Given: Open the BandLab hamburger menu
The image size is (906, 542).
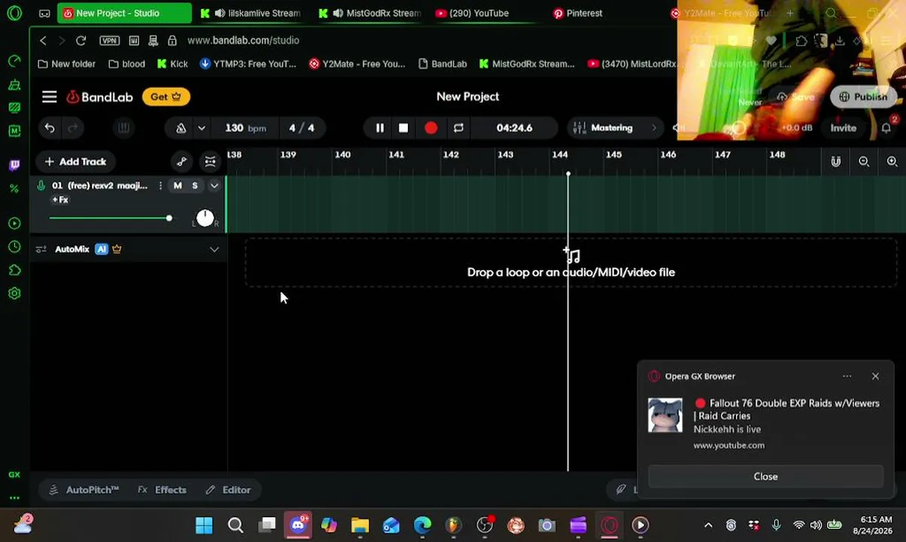Looking at the screenshot, I should click(x=50, y=96).
